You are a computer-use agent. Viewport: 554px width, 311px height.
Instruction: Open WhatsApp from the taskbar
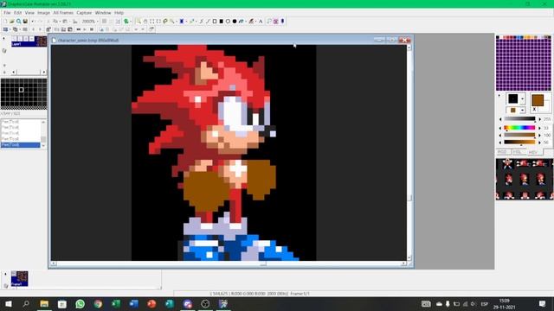click(x=81, y=303)
